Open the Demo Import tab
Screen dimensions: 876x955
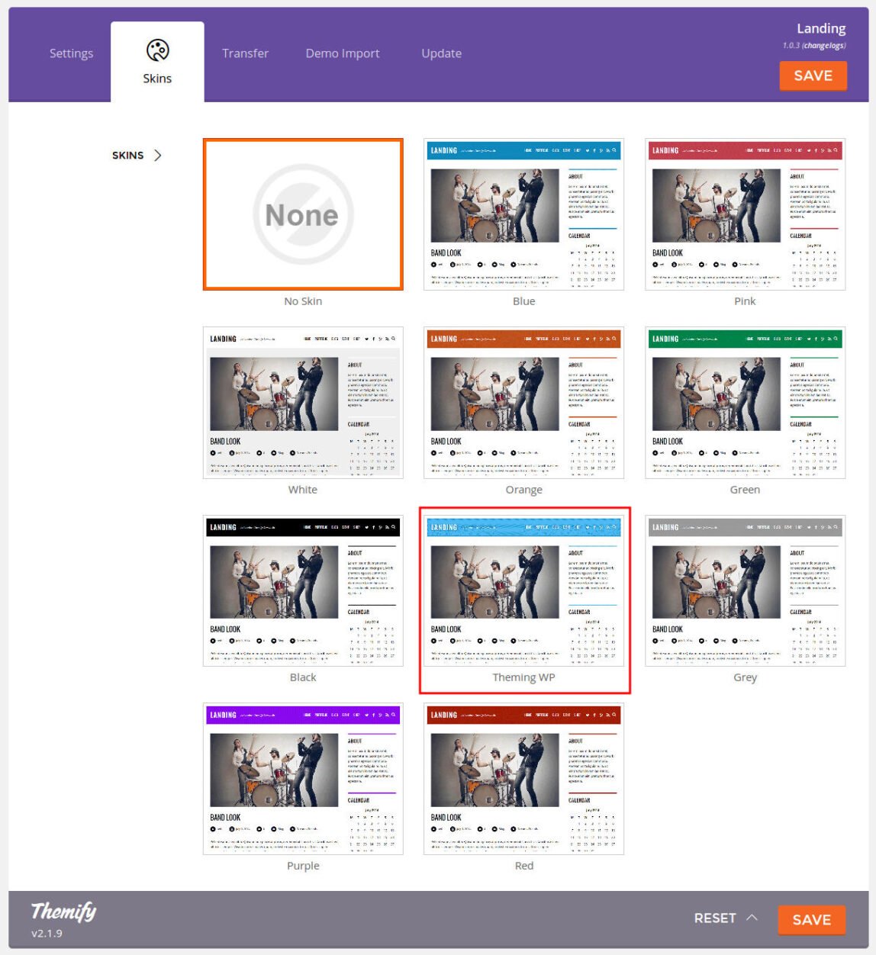click(343, 53)
